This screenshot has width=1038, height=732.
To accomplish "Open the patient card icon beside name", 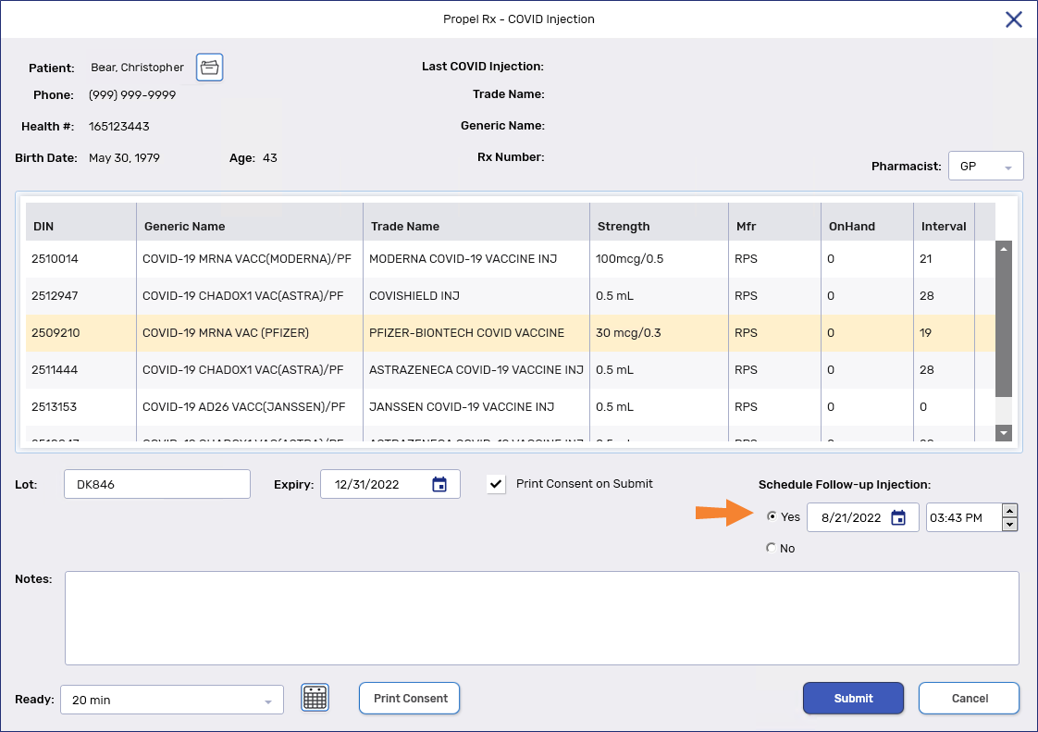I will pos(210,68).
